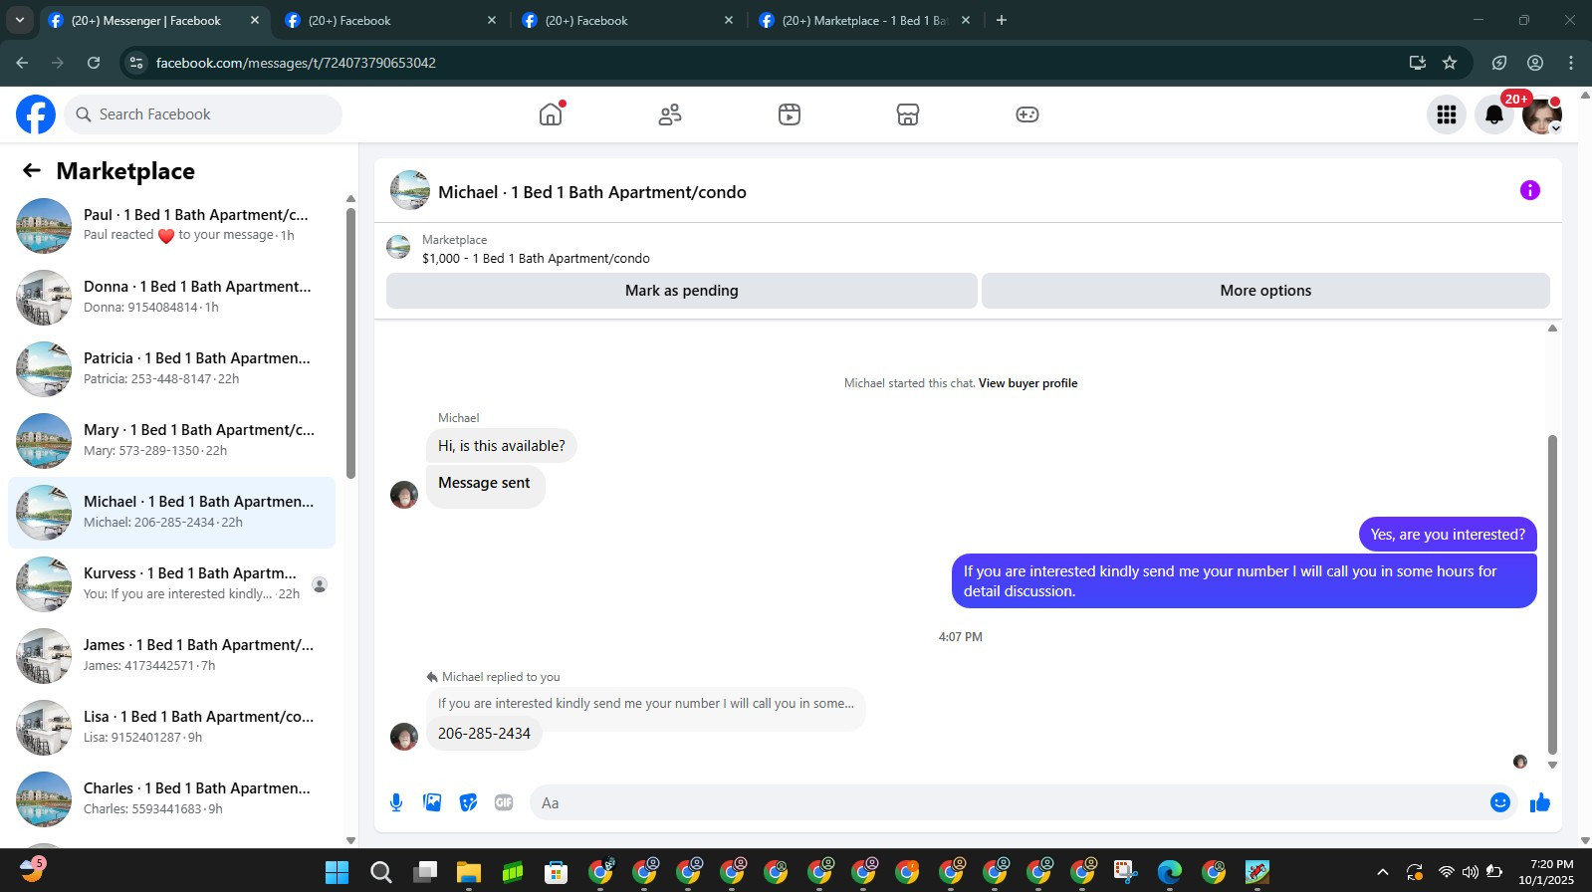1592x892 pixels.
Task: Open File Explorer from the taskbar
Action: 469,872
